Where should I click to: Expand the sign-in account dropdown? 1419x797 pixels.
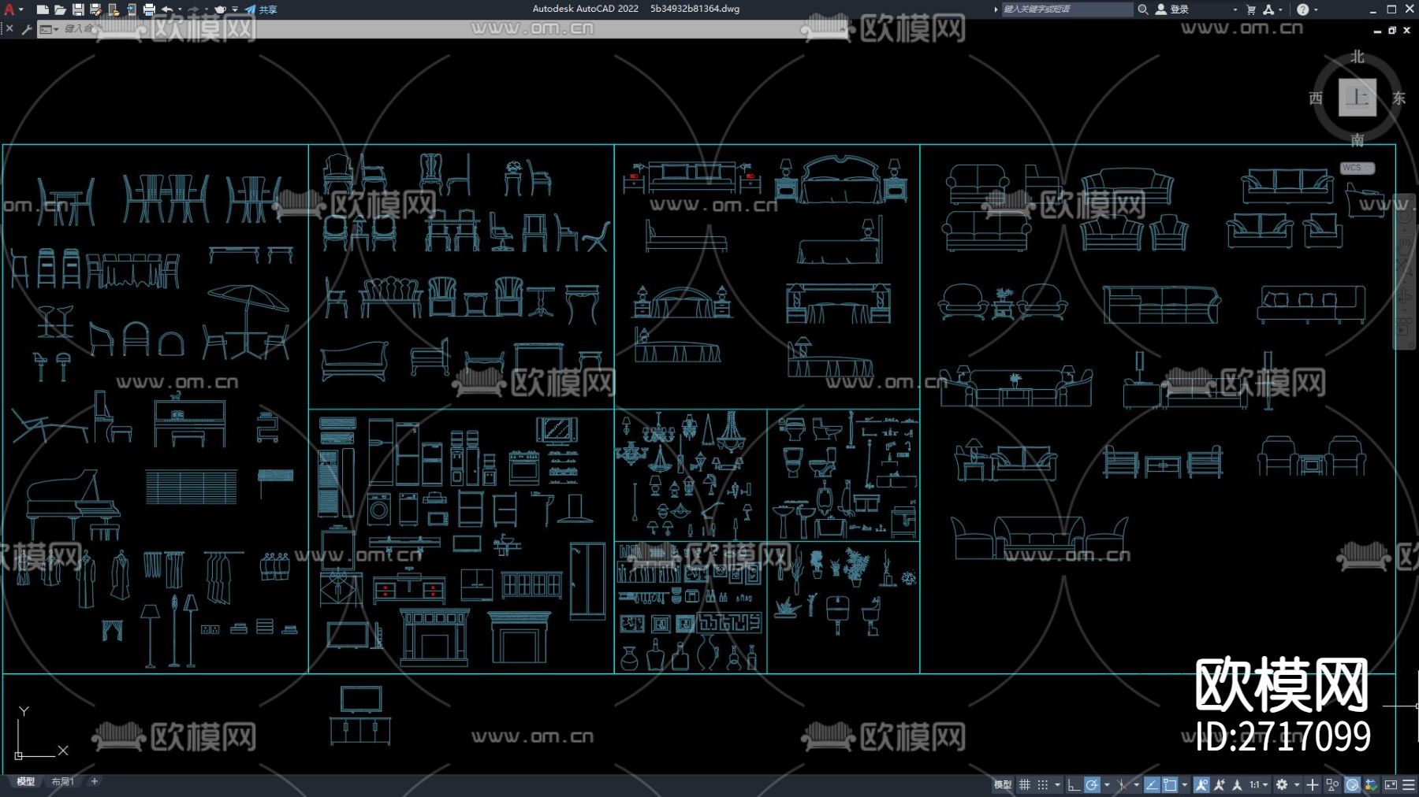[1235, 9]
